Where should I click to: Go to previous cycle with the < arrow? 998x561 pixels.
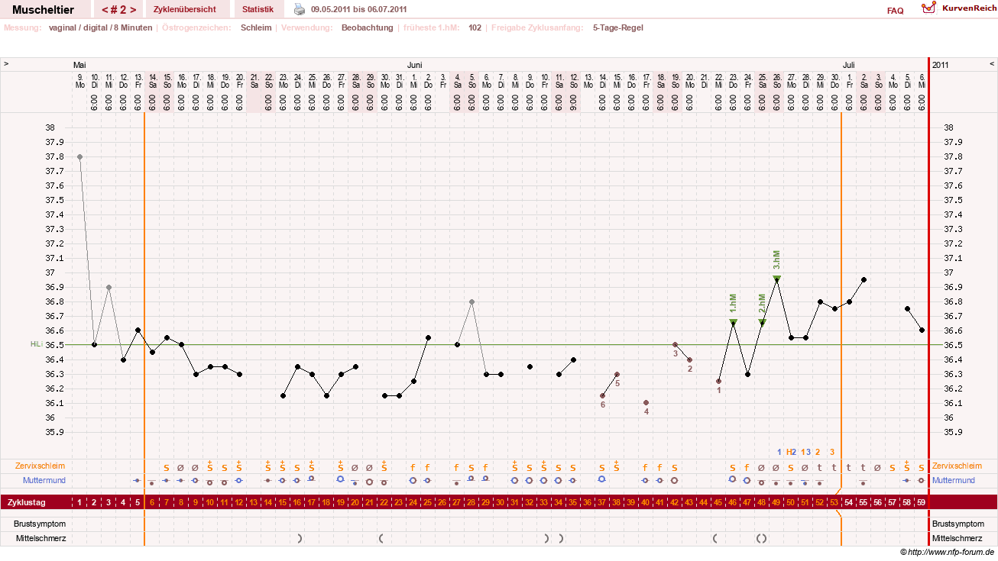pos(105,10)
